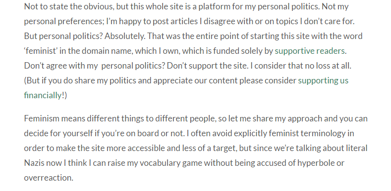Place cursor on the word 'Feminism'
Viewport: 391px width, 191px height.
pyautogui.click(x=42, y=118)
